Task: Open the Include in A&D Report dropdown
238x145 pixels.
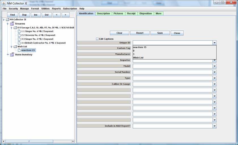Action: pyautogui.click(x=214, y=126)
